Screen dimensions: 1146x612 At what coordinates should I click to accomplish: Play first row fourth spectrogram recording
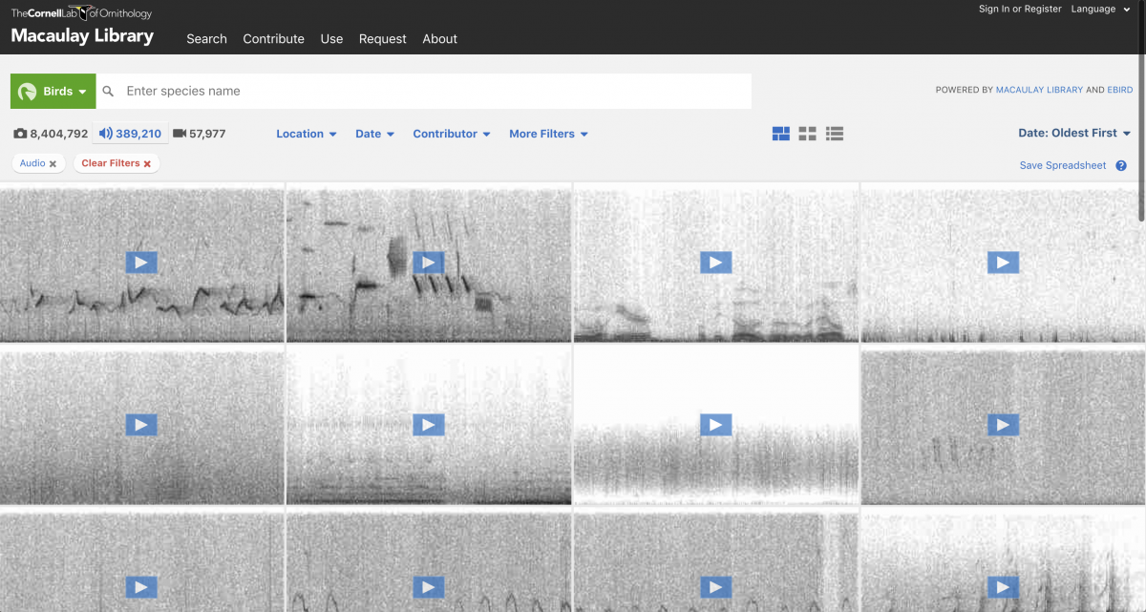(1003, 263)
